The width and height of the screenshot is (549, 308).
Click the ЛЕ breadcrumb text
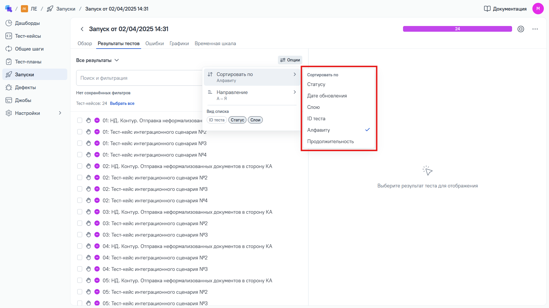coord(34,9)
